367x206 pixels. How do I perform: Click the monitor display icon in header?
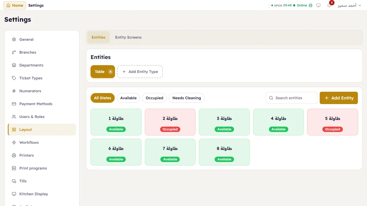(x=318, y=5)
